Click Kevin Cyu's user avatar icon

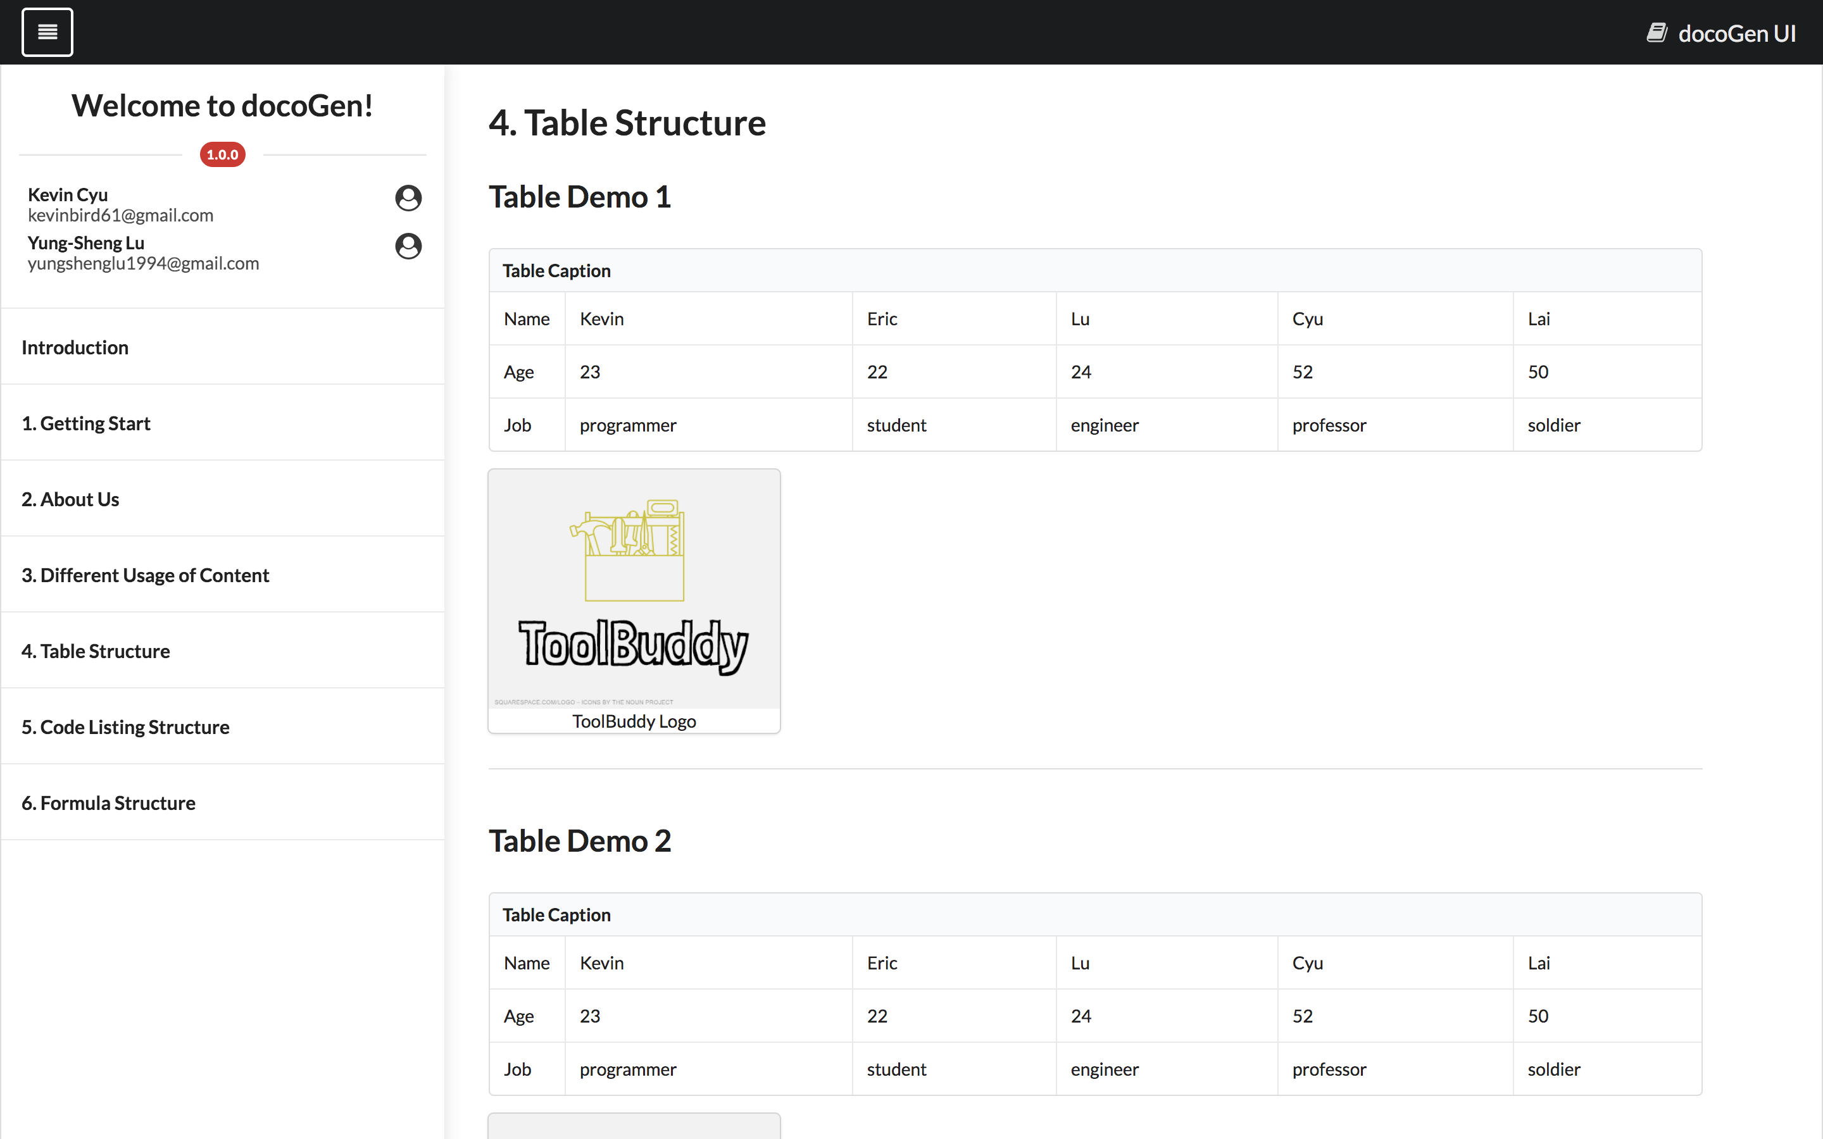point(408,198)
